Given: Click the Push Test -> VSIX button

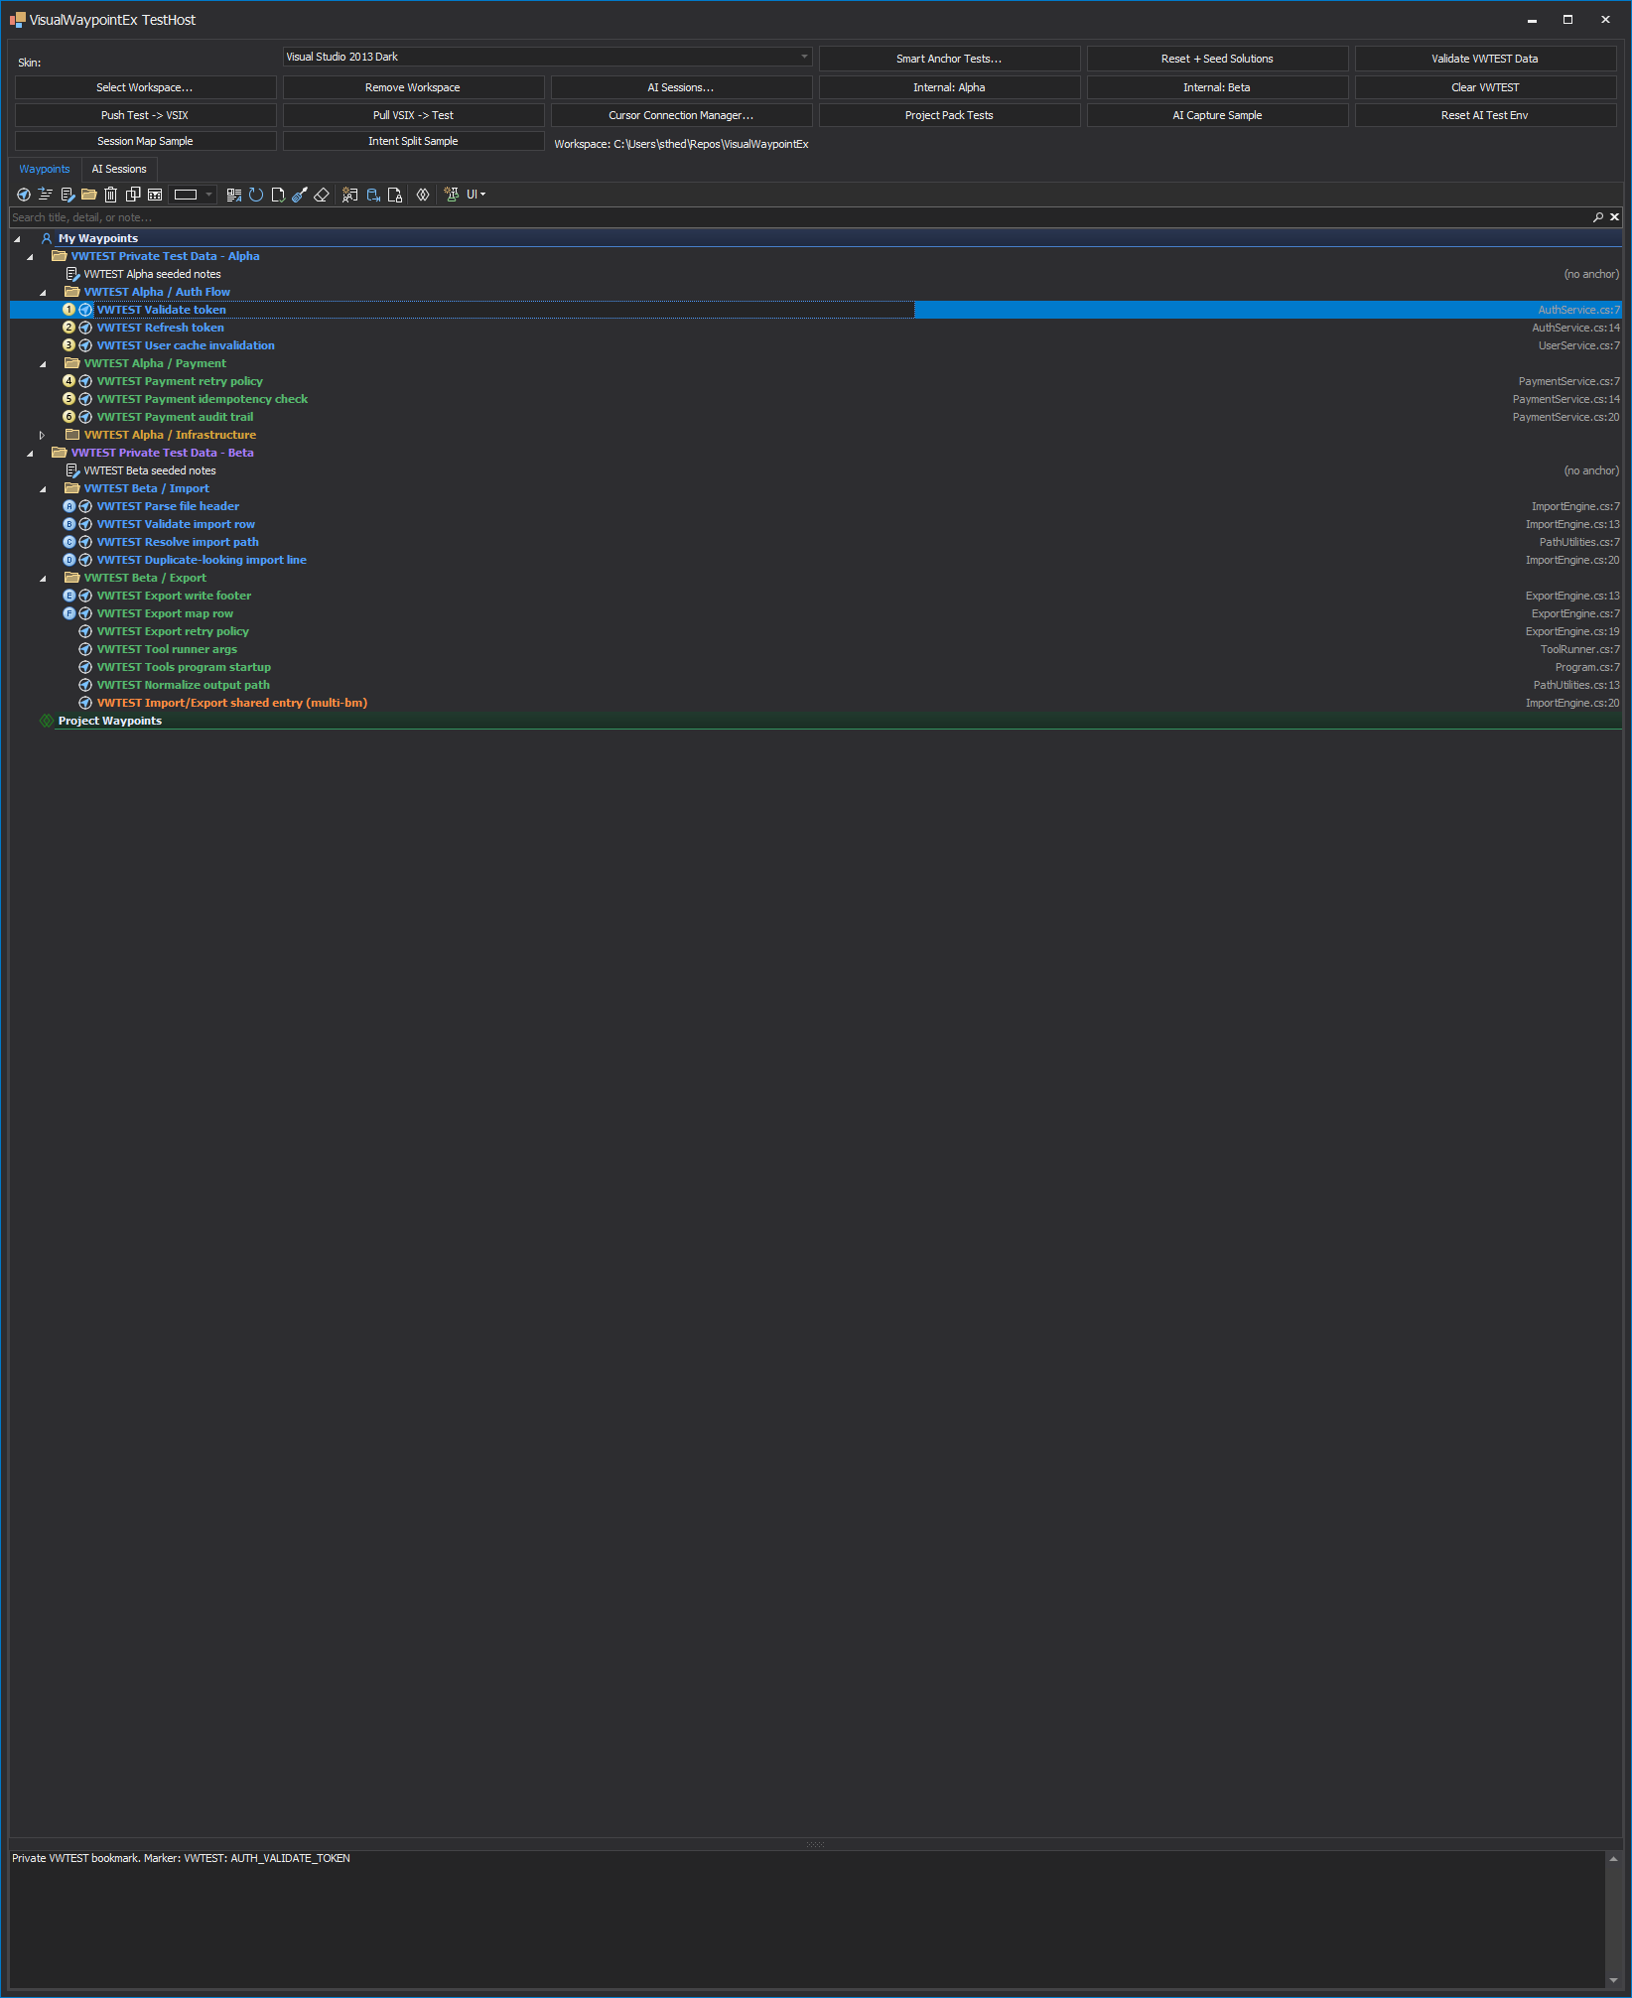Looking at the screenshot, I should coord(145,115).
